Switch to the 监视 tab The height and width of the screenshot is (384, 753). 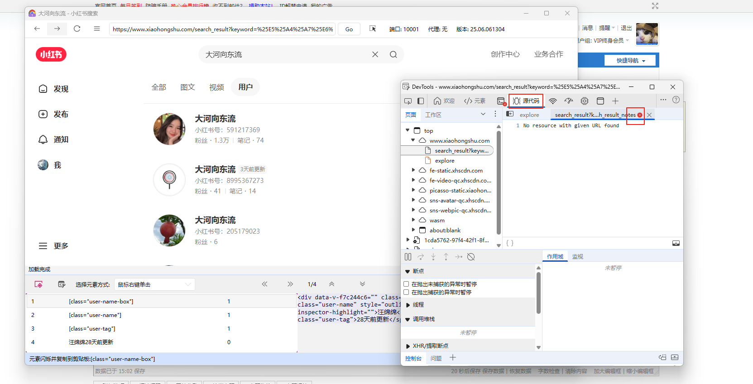[x=577, y=257]
